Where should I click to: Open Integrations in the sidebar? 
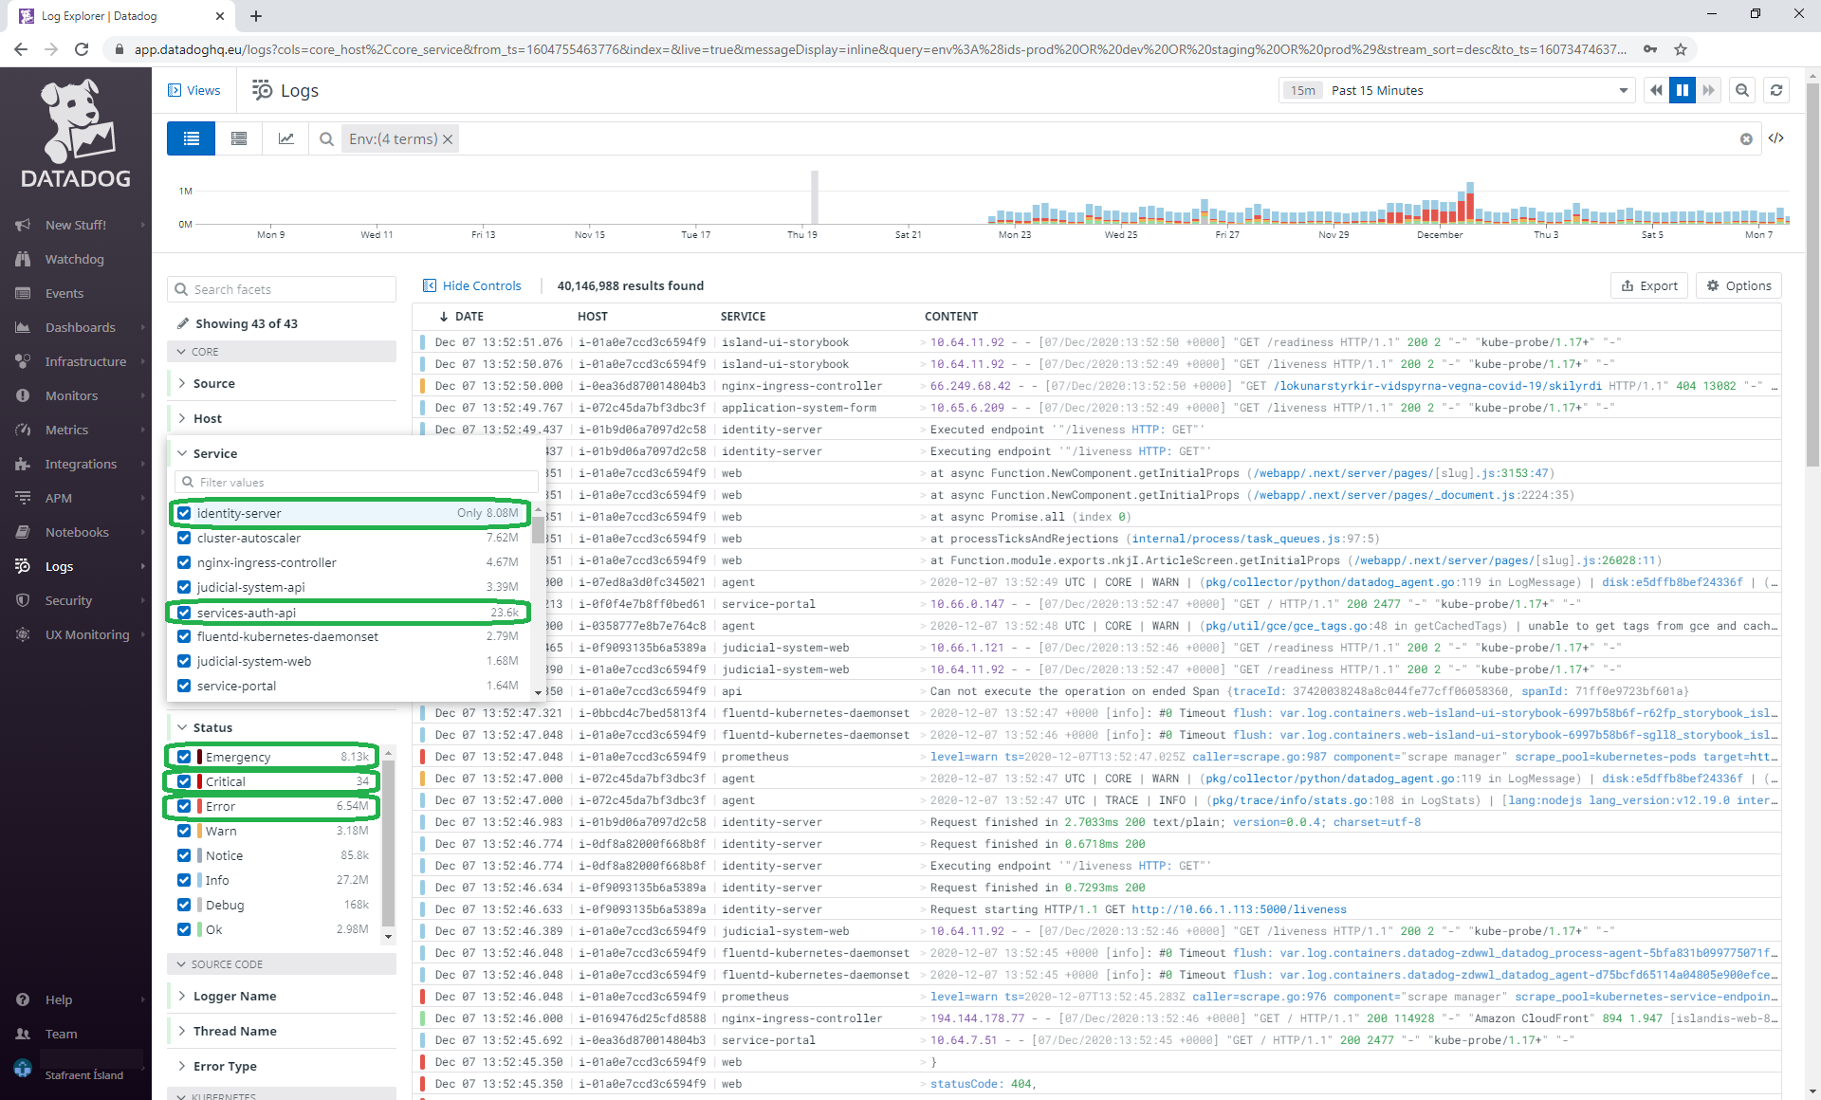(x=81, y=464)
